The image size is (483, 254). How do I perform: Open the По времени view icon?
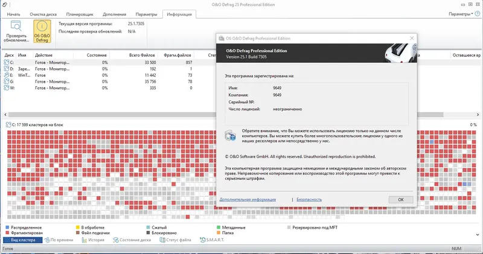point(47,240)
